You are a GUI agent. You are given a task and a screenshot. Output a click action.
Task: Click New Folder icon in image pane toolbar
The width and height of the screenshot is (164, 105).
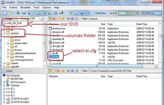58,19
